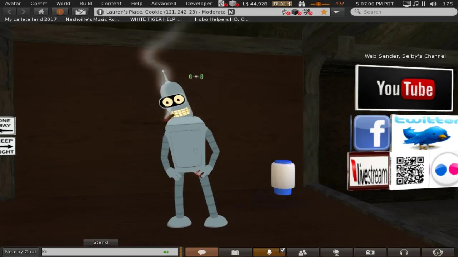Viewport: 458px width, 257px height.
Task: Teleport home with the house icon
Action: pos(41,12)
